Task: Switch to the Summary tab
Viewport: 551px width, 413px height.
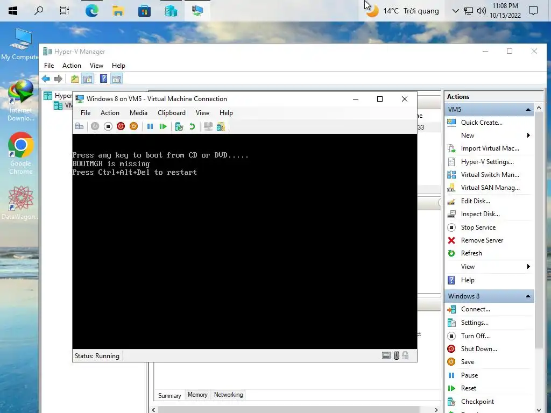Action: click(x=169, y=395)
